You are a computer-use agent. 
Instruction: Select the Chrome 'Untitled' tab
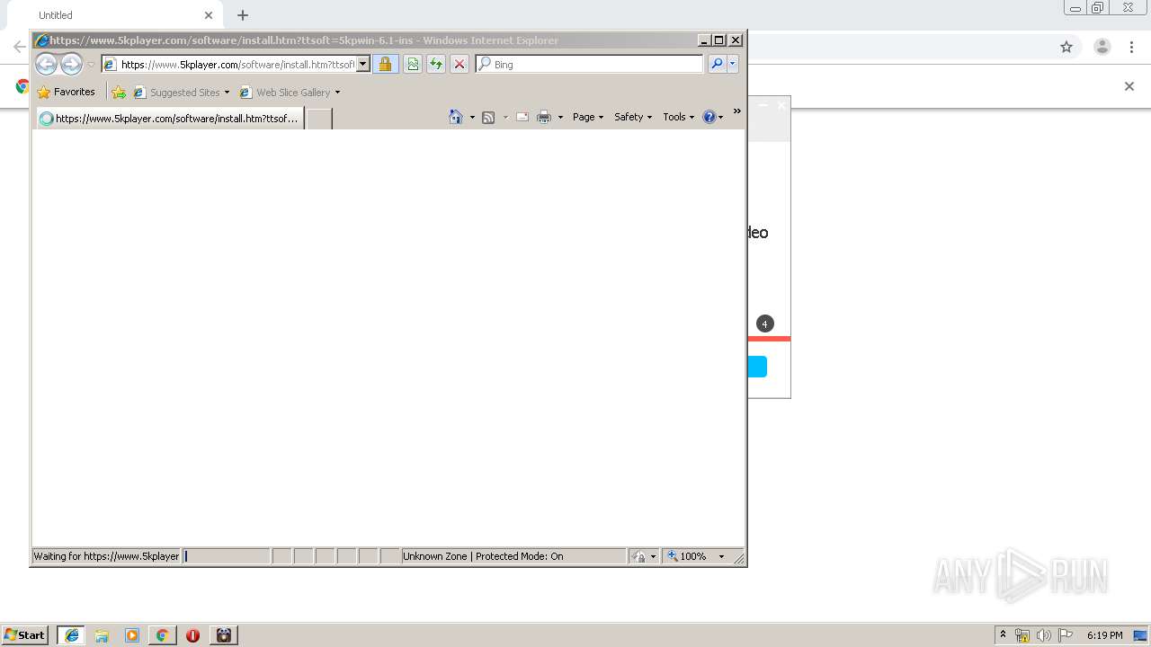(115, 15)
